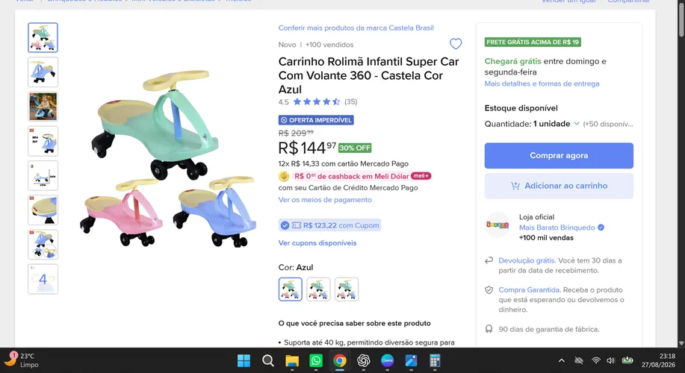Add product to favorites with heart icon
The height and width of the screenshot is (373, 685).
tap(456, 44)
